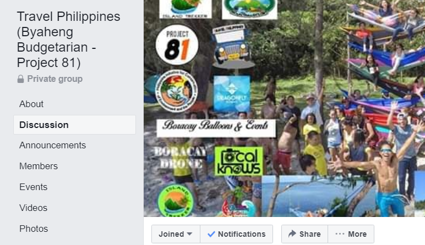Click the Travel Philippines group title
Image resolution: width=425 pixels, height=245 pixels.
tap(69, 40)
